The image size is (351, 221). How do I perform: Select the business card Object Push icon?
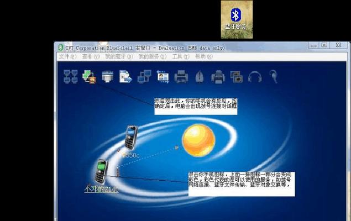[x=163, y=76]
